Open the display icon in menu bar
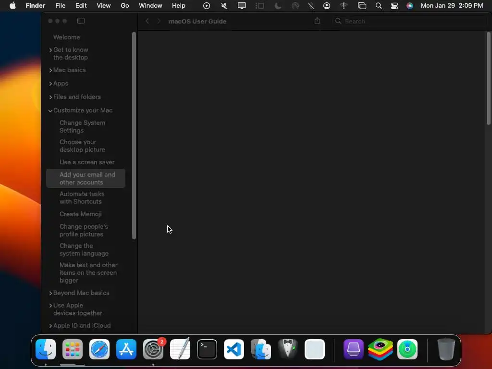The image size is (492, 369). (242, 6)
